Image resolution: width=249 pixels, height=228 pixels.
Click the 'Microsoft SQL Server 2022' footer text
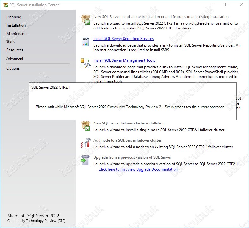pyautogui.click(x=33, y=216)
